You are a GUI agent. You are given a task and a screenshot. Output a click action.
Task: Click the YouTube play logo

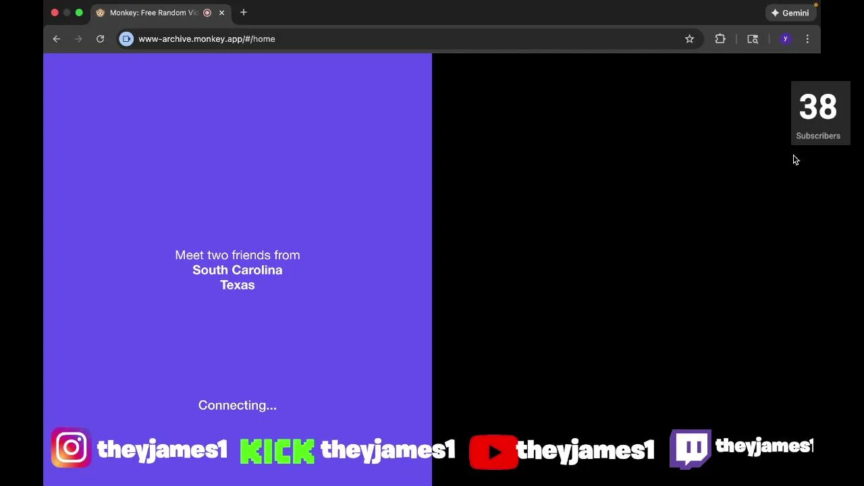(x=493, y=452)
